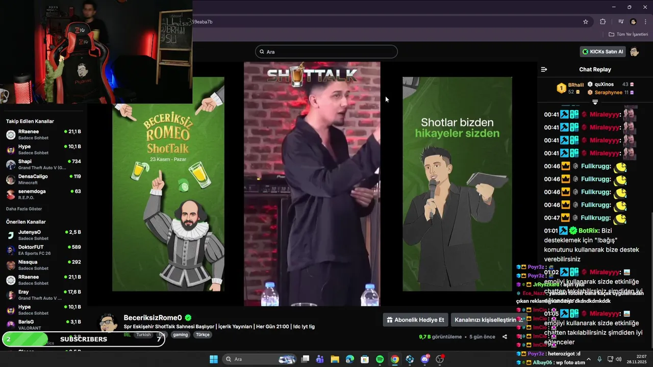The width and height of the screenshot is (653, 367).
Task: Open network settings tray icon
Action: (x=610, y=359)
